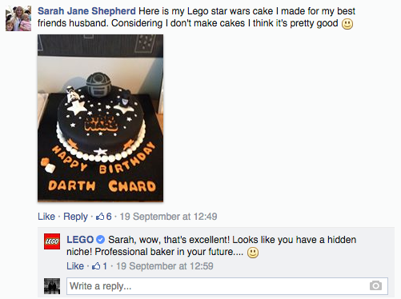
Task: Focus the Write a reply field
Action: [227, 286]
